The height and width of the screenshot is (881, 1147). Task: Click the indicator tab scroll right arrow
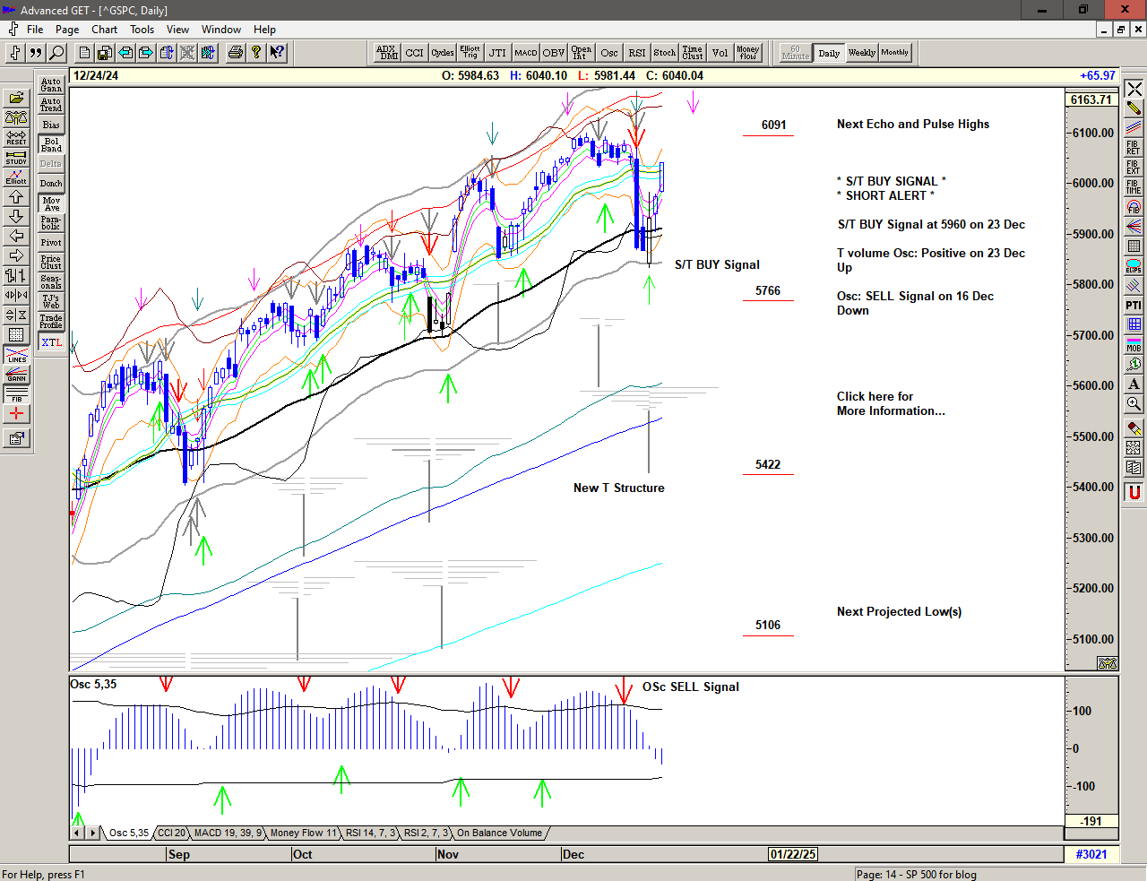click(x=92, y=833)
